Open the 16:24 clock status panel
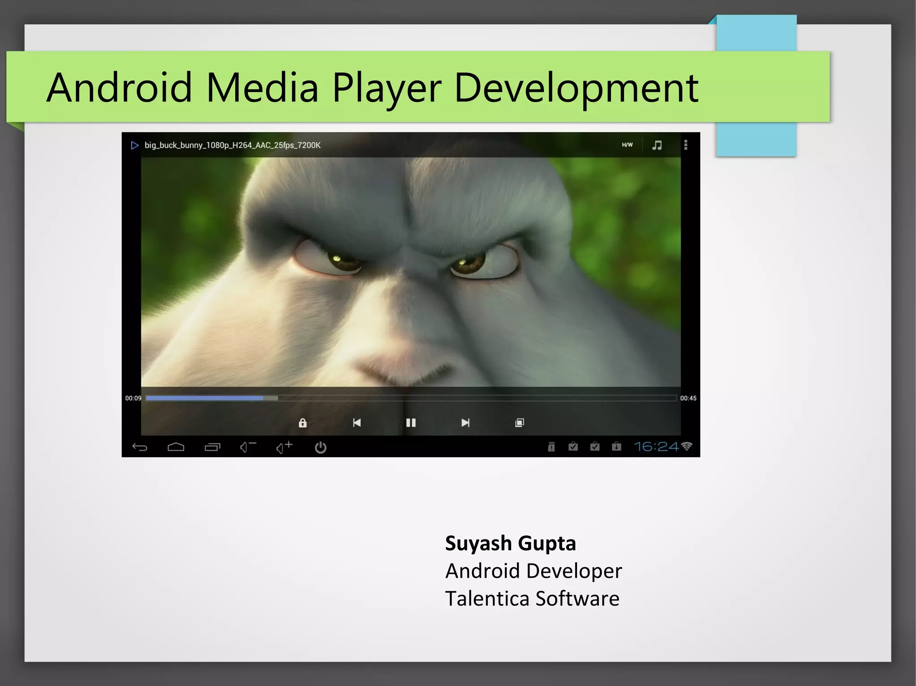The height and width of the screenshot is (686, 916). click(x=656, y=446)
